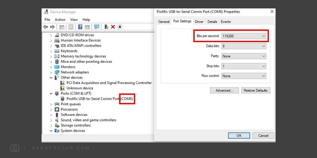Click the Print queues printer icon
Screen dimensions: 317x158
pyautogui.click(x=57, y=104)
